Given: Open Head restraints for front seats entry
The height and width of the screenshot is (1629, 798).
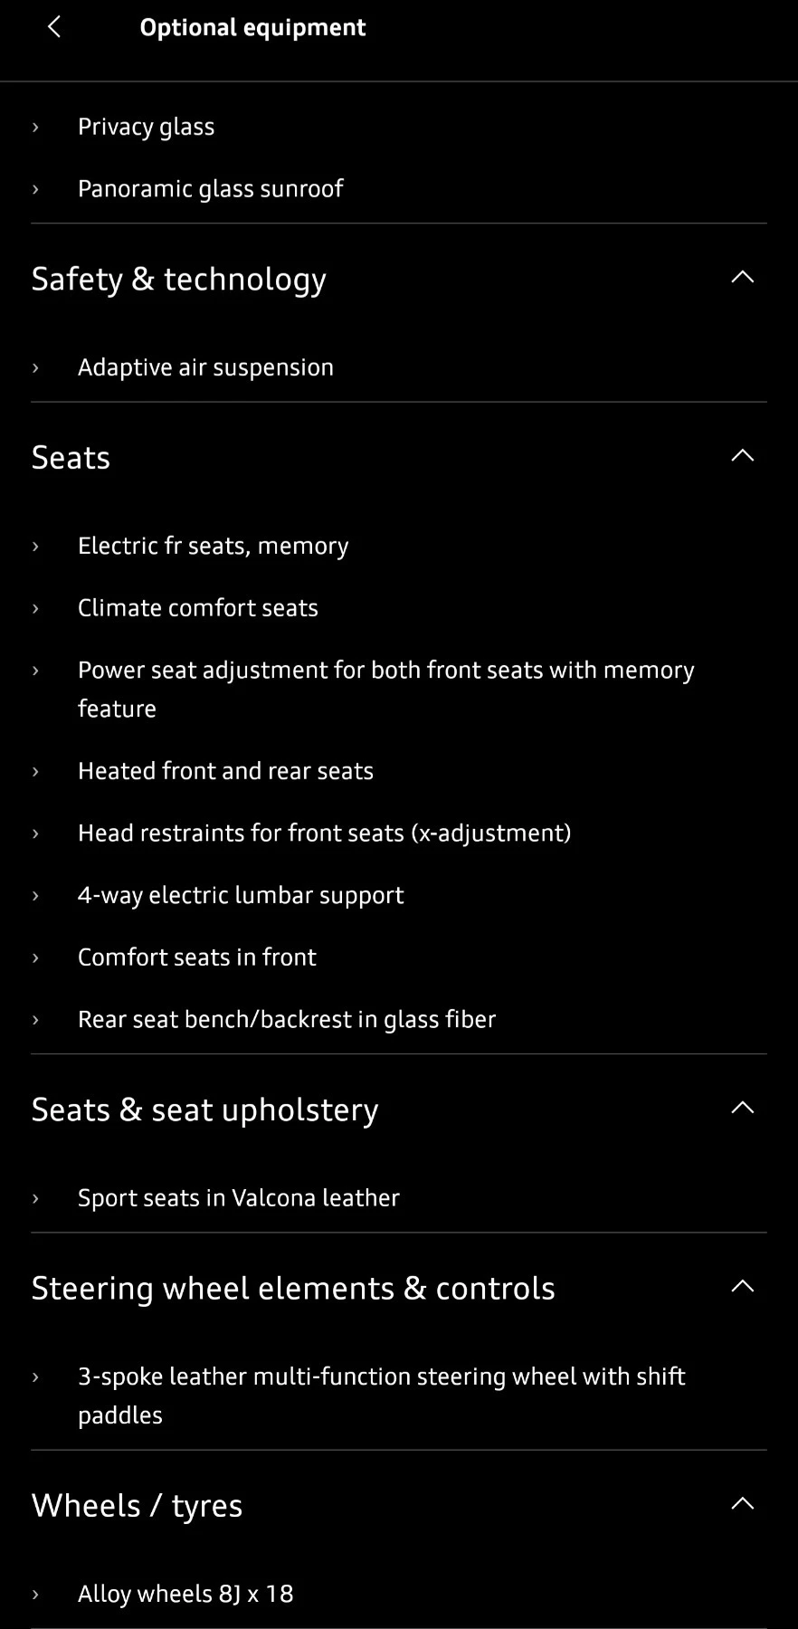Looking at the screenshot, I should [x=324, y=833].
